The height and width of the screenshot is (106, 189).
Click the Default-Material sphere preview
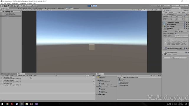[165, 53]
